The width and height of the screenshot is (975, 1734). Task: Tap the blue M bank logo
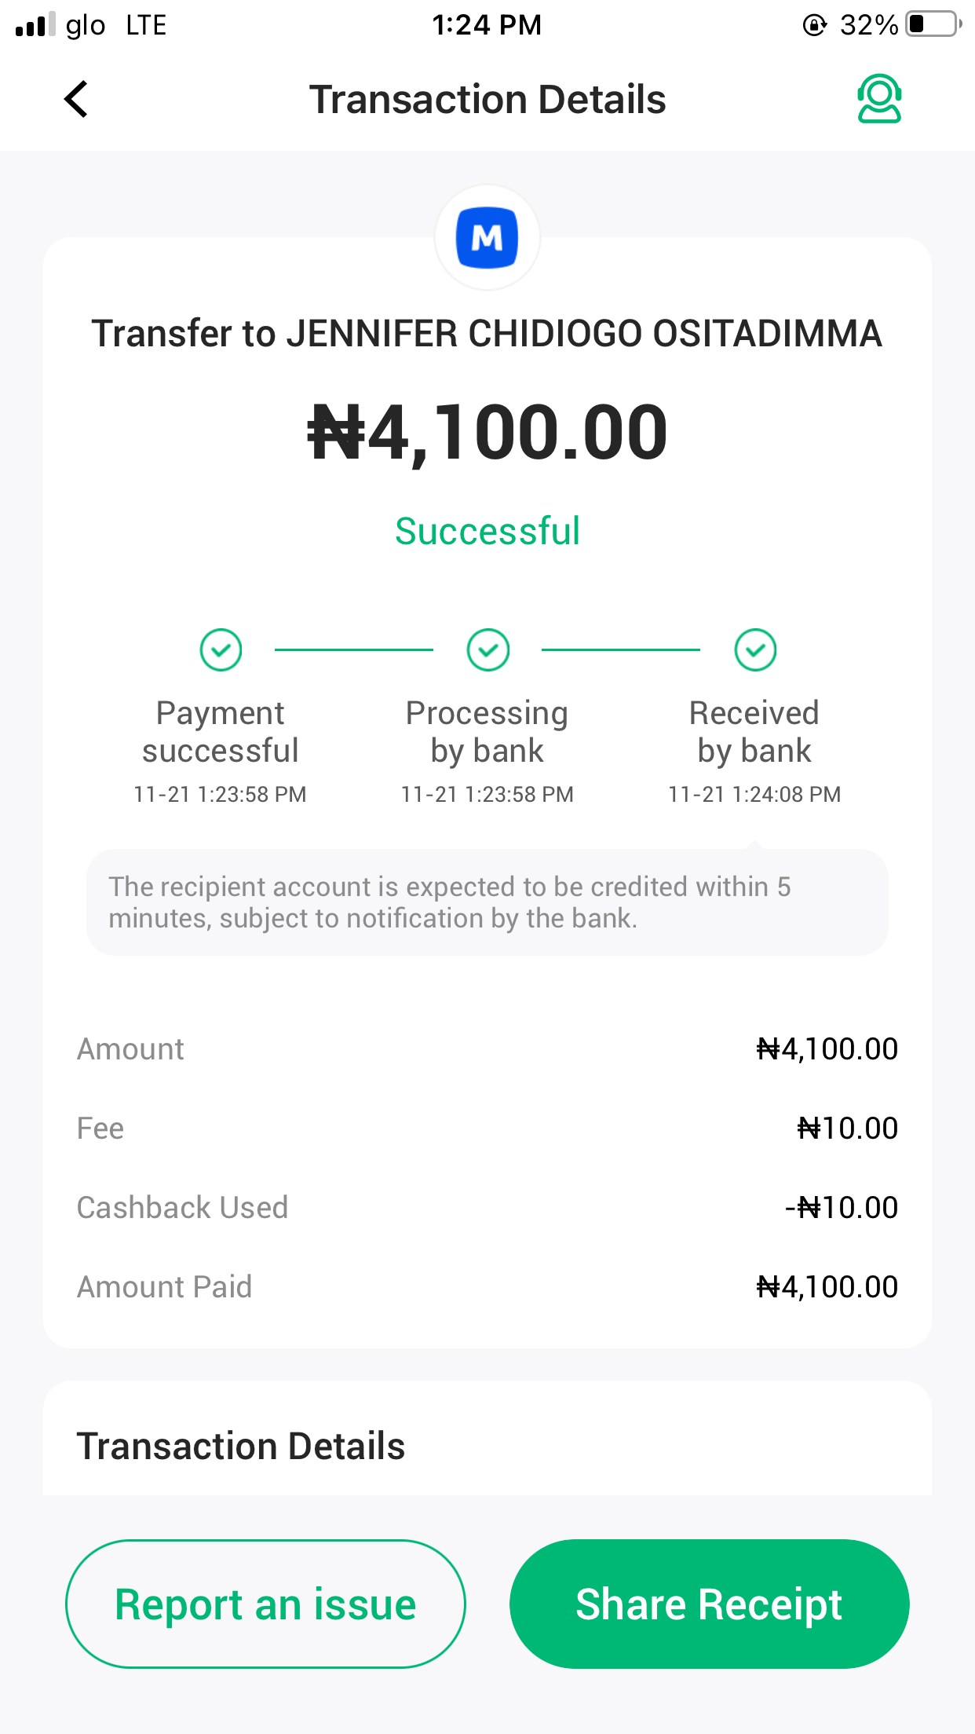pyautogui.click(x=487, y=238)
